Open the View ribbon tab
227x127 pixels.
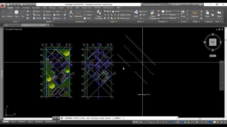tap(45, 8)
